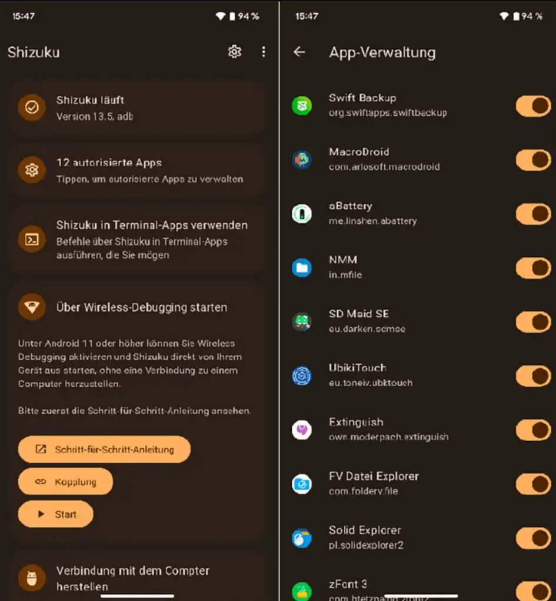Open Shizuku in Terminal-Apps verwenden
This screenshot has width=556, height=601.
pos(138,239)
